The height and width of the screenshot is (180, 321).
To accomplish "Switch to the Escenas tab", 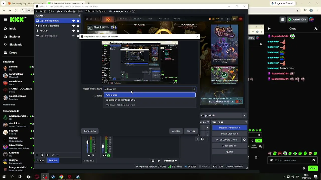I will tap(40, 160).
